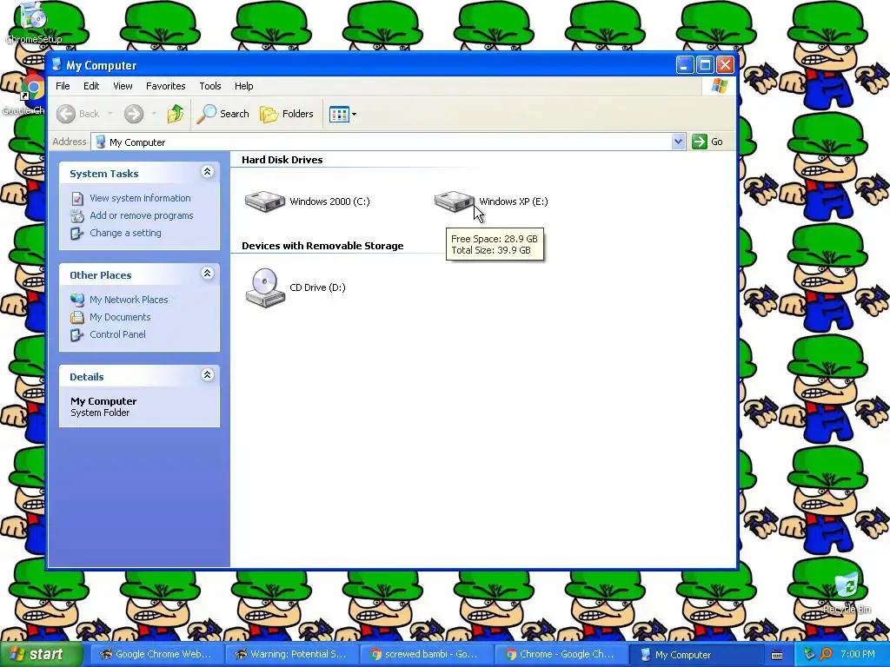Open Control Panel link

(117, 334)
